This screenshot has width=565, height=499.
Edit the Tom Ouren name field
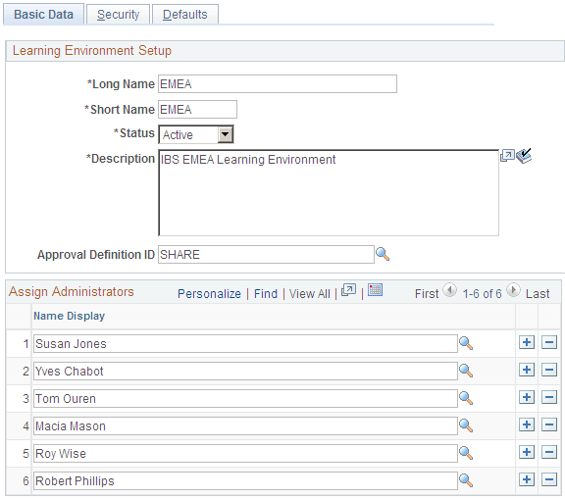point(245,399)
